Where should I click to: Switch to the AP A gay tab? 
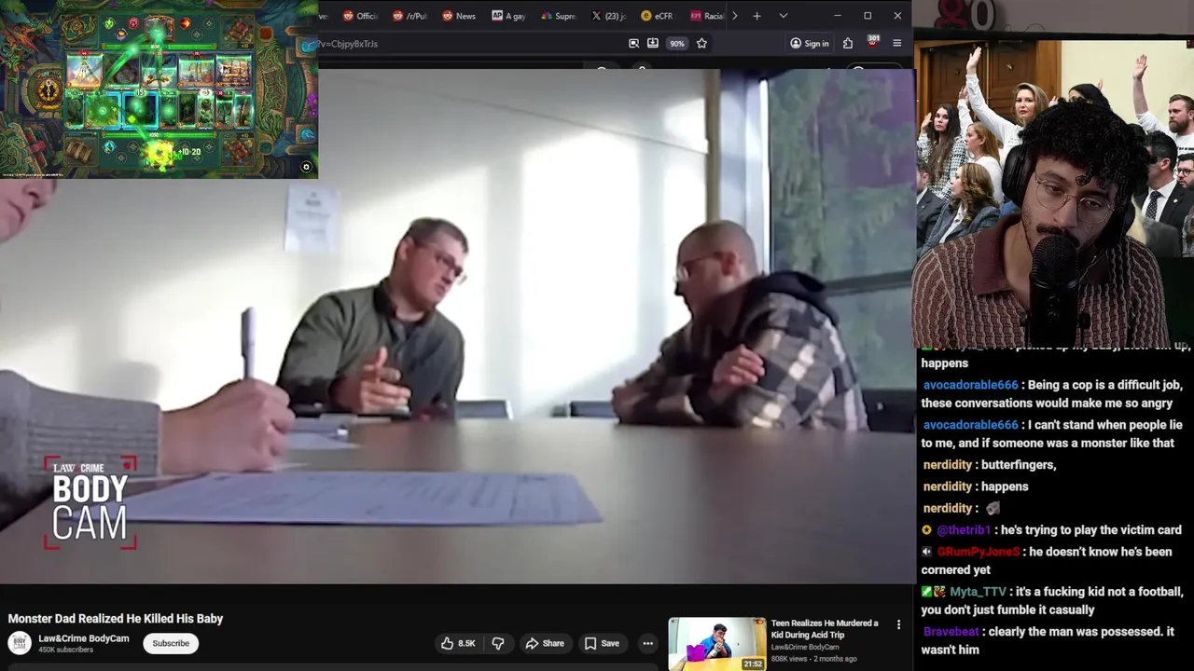[508, 16]
